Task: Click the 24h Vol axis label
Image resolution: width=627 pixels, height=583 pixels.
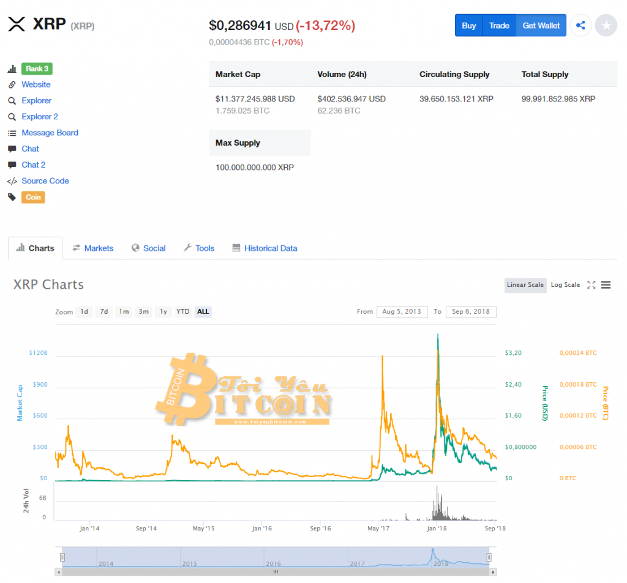Action: [26, 500]
